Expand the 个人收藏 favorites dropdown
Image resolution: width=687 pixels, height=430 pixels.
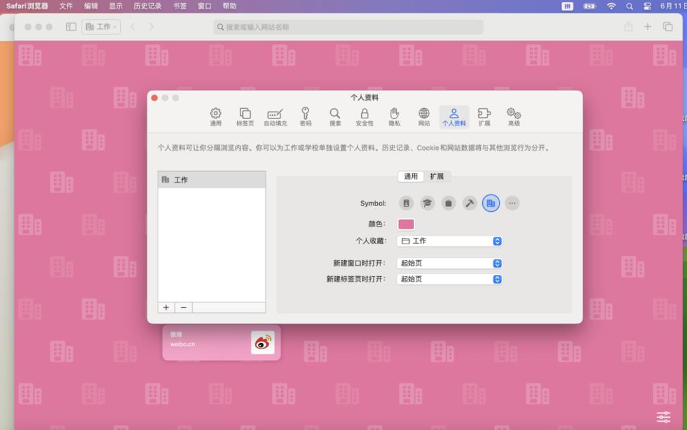450,241
